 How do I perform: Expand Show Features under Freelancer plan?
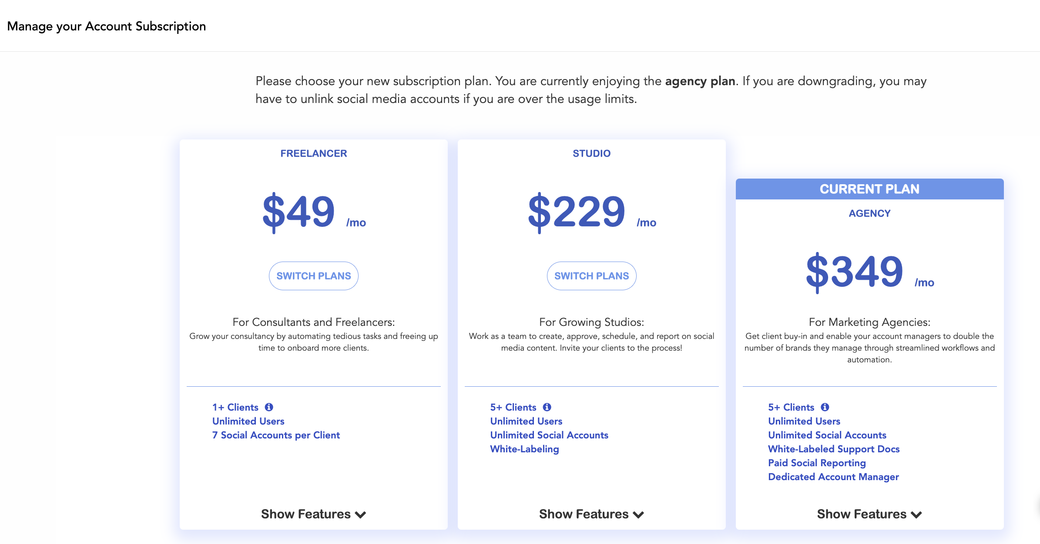[313, 514]
